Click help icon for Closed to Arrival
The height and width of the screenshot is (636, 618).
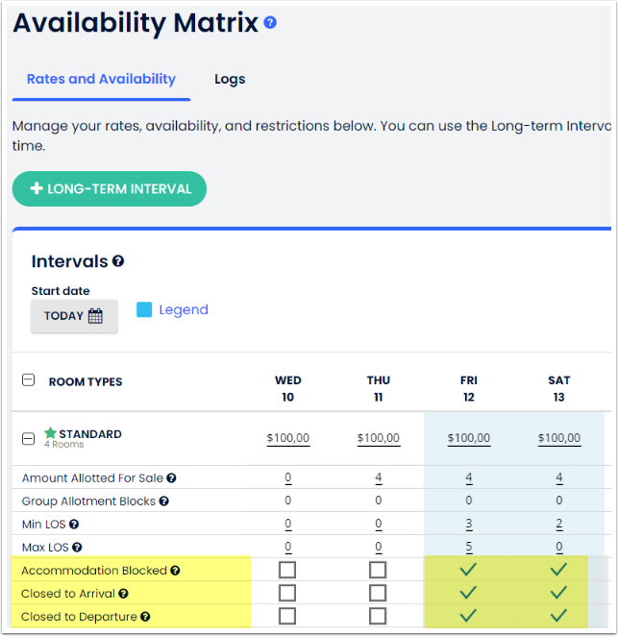tap(123, 594)
